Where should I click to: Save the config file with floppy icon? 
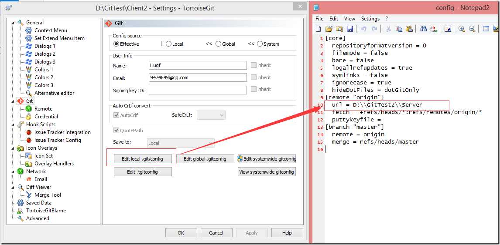[350, 29]
